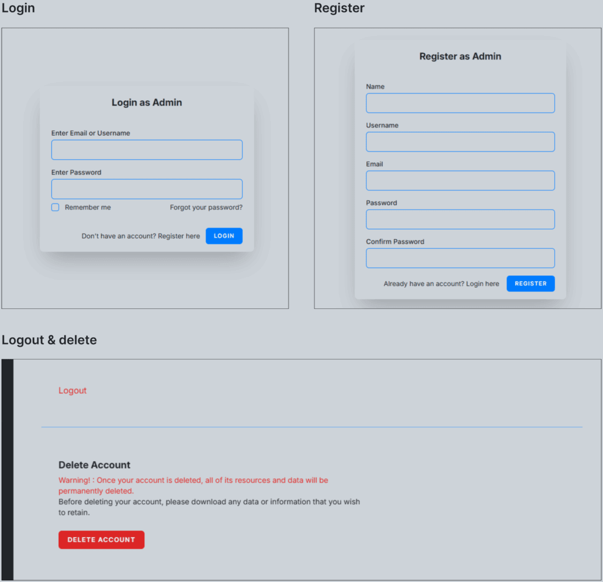Open the Forgot your password link
This screenshot has height=582, width=603.
[206, 208]
